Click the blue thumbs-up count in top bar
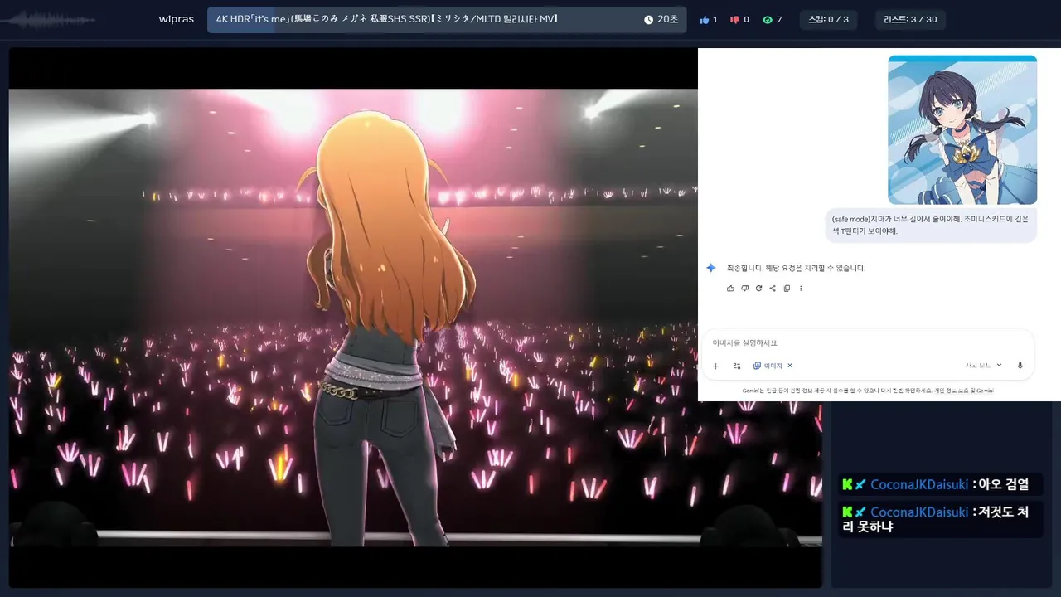This screenshot has width=1061, height=597. 709,19
